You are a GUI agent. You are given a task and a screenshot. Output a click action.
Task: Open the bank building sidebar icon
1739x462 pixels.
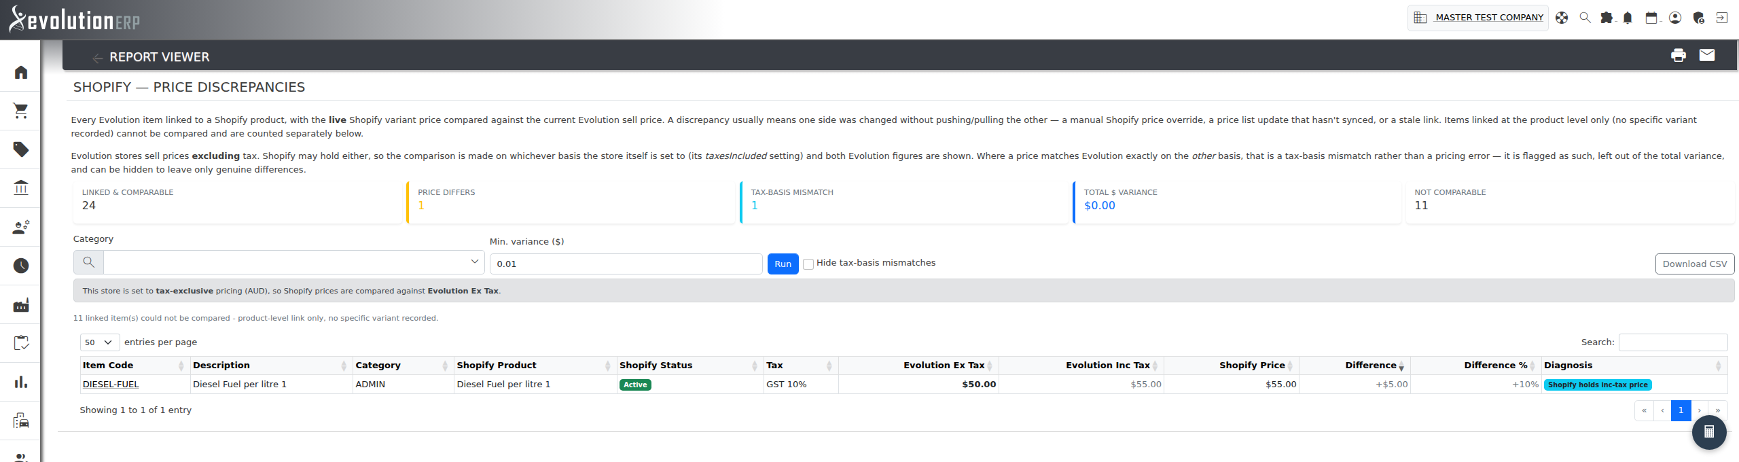tap(21, 188)
